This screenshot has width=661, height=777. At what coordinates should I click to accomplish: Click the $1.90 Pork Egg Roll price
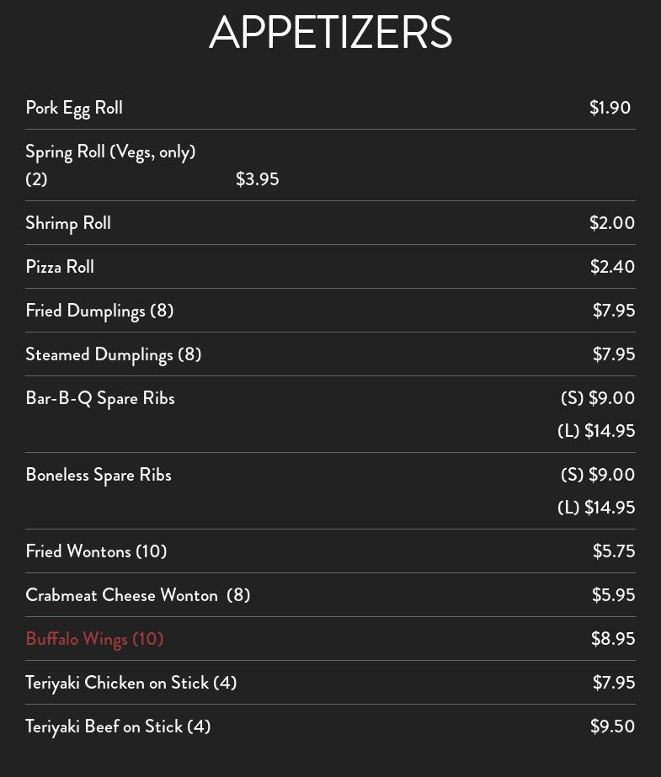pos(610,108)
